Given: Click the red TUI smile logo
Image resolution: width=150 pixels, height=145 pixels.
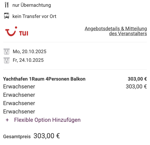Looking at the screenshot, I should coord(17,31).
